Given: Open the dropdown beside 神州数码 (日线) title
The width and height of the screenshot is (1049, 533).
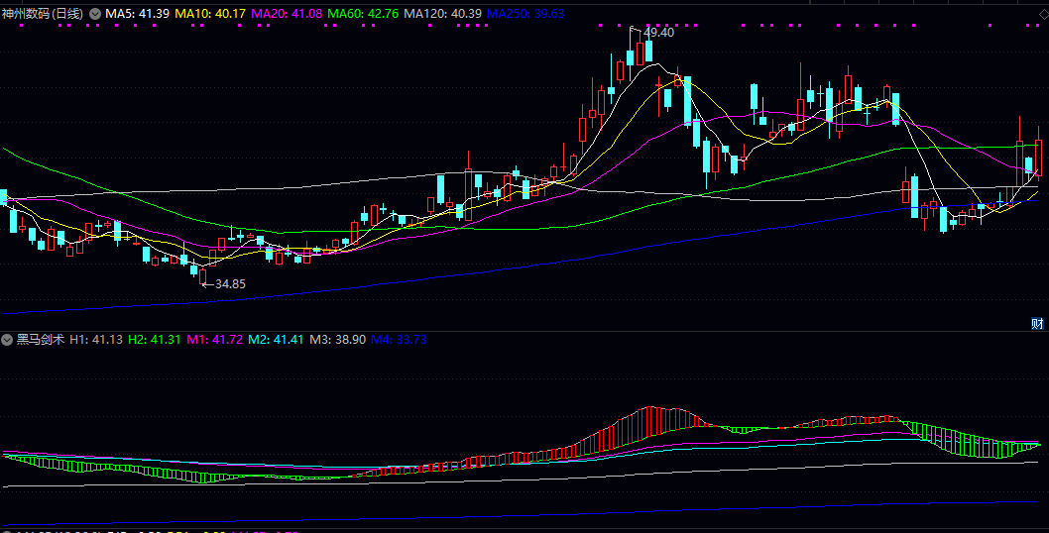Looking at the screenshot, I should point(95,14).
